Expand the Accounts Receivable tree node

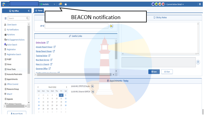tap(6, 74)
